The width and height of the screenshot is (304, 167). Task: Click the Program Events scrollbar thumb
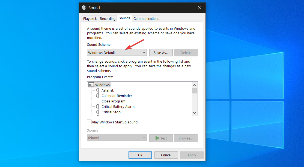(195, 90)
